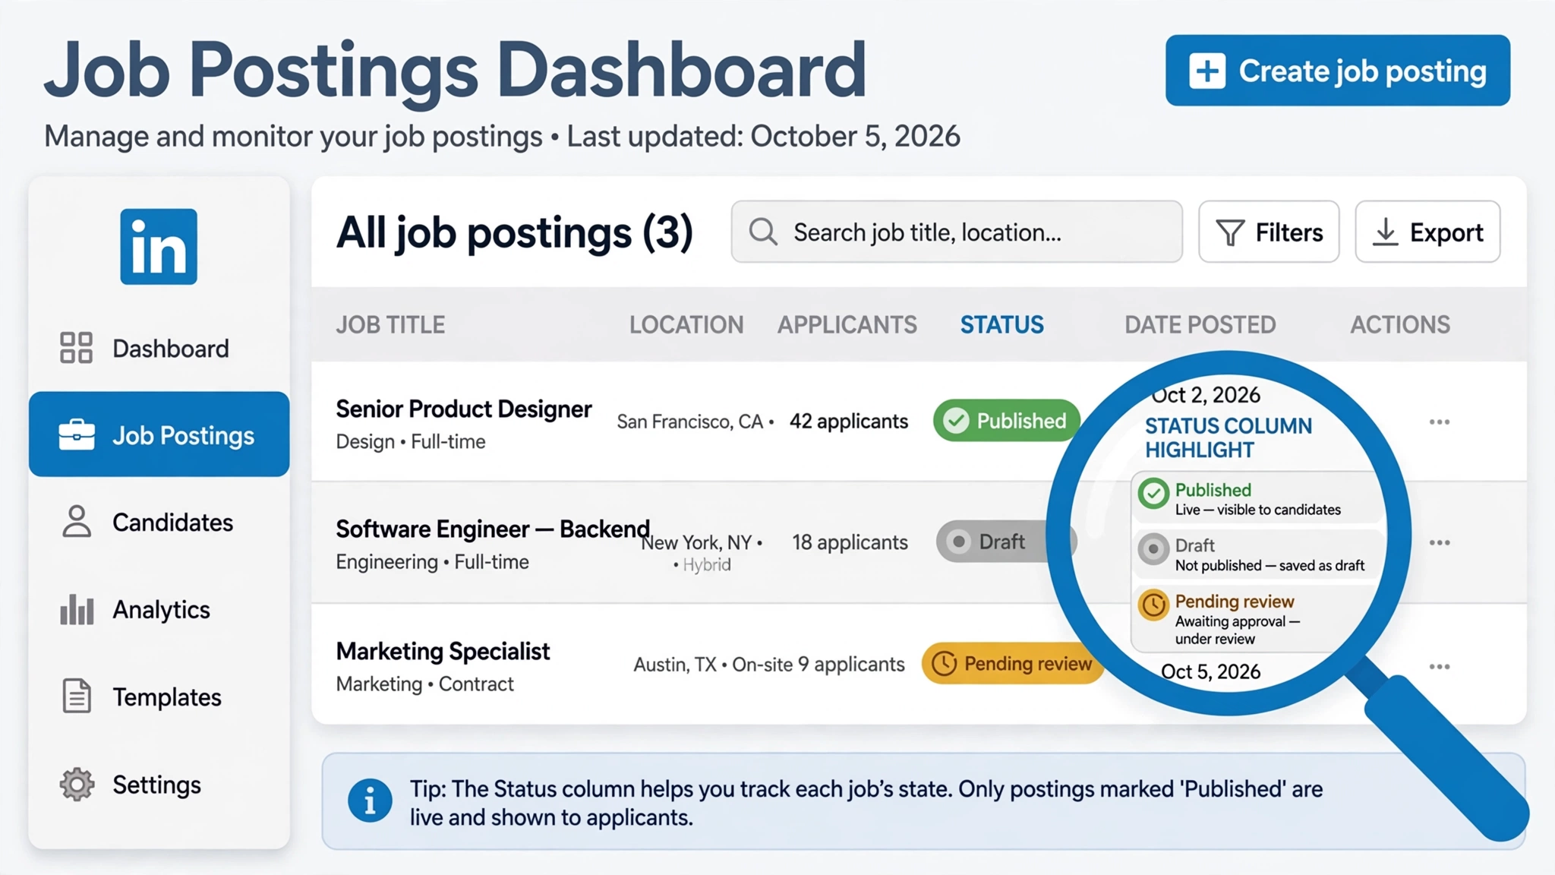Sort by the JOB TITLE column header
Viewport: 1555px width, 875px height.
coord(390,325)
